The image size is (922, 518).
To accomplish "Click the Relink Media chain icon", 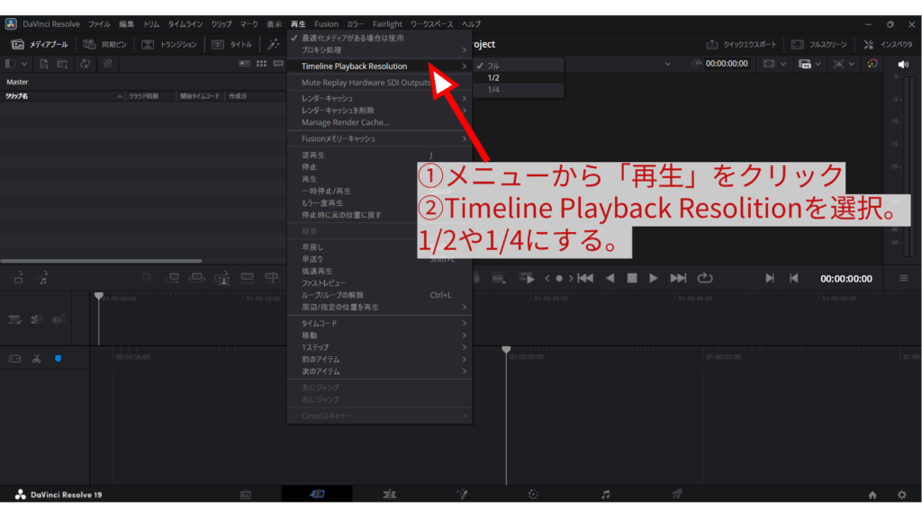I will coord(107,64).
